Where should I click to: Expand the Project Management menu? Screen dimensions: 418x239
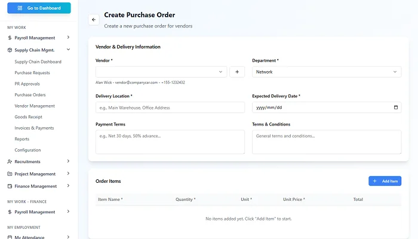pyautogui.click(x=68, y=174)
